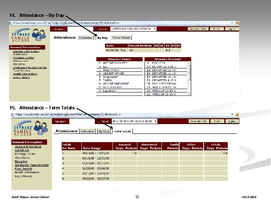Open Graduation Requirements link in By Day screenshot
The width and height of the screenshot is (271, 203).
pyautogui.click(x=30, y=67)
